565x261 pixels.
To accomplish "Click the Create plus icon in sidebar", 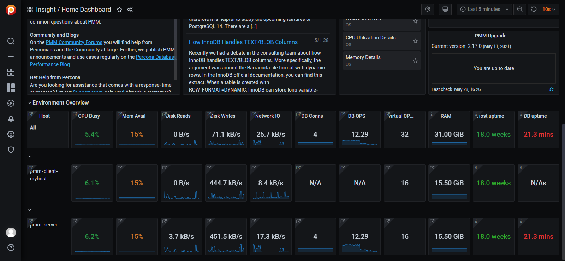I will (x=11, y=57).
